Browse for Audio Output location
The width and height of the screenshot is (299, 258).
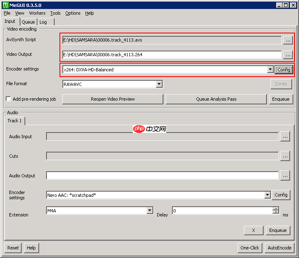point(285,176)
